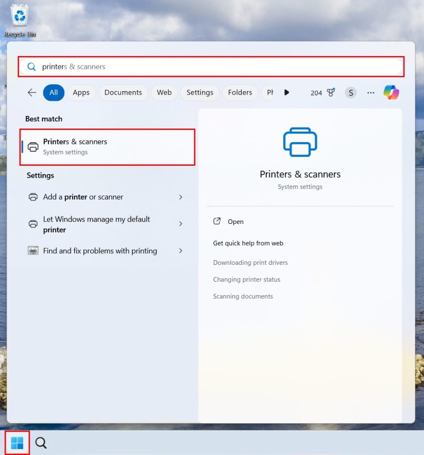This screenshot has height=455, width=424.
Task: Click the large Printers & scanners preview icon
Action: point(300,142)
